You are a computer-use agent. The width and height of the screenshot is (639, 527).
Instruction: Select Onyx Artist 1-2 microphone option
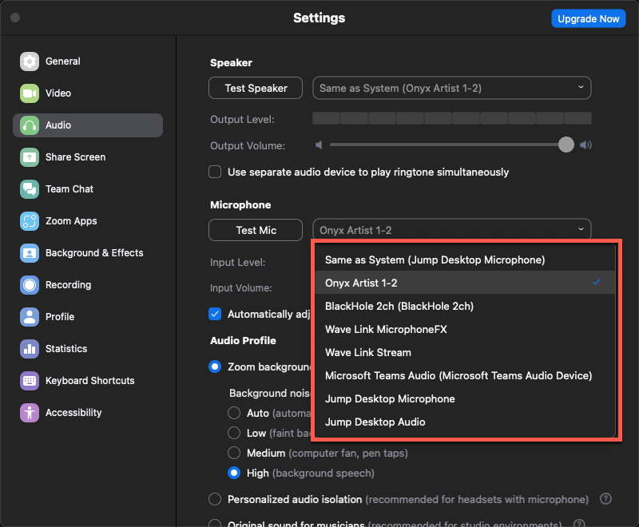point(465,283)
